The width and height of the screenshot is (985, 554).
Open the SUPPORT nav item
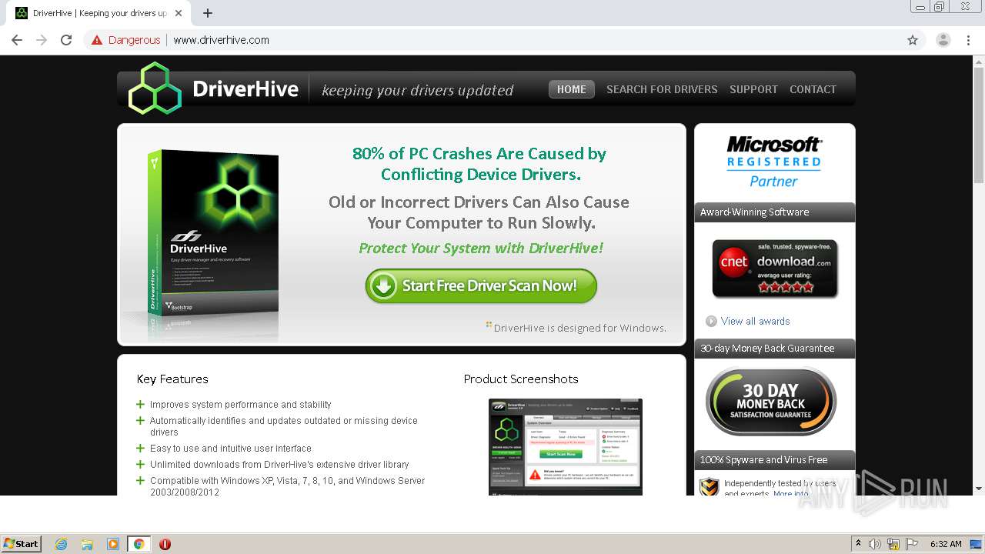pos(753,89)
